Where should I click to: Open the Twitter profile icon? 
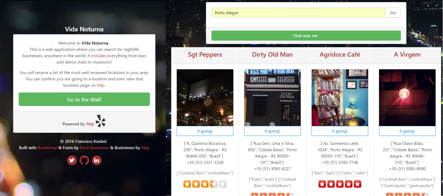[x=72, y=160]
